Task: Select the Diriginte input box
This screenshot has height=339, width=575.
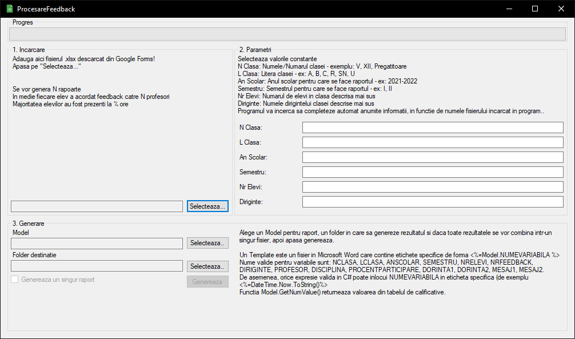Action: point(432,201)
